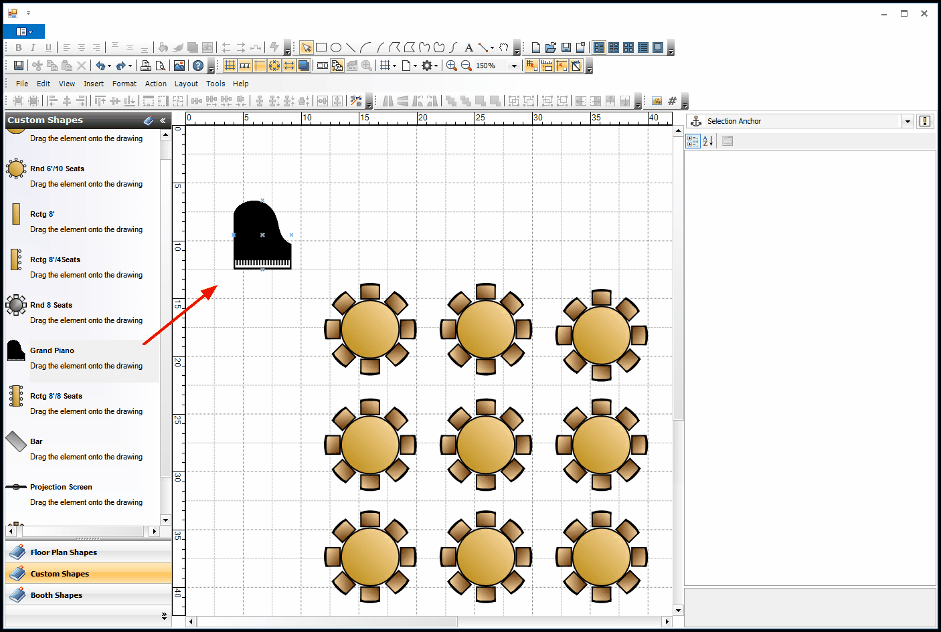This screenshot has height=632, width=941.
Task: Toggle the shadow display button
Action: [x=304, y=66]
